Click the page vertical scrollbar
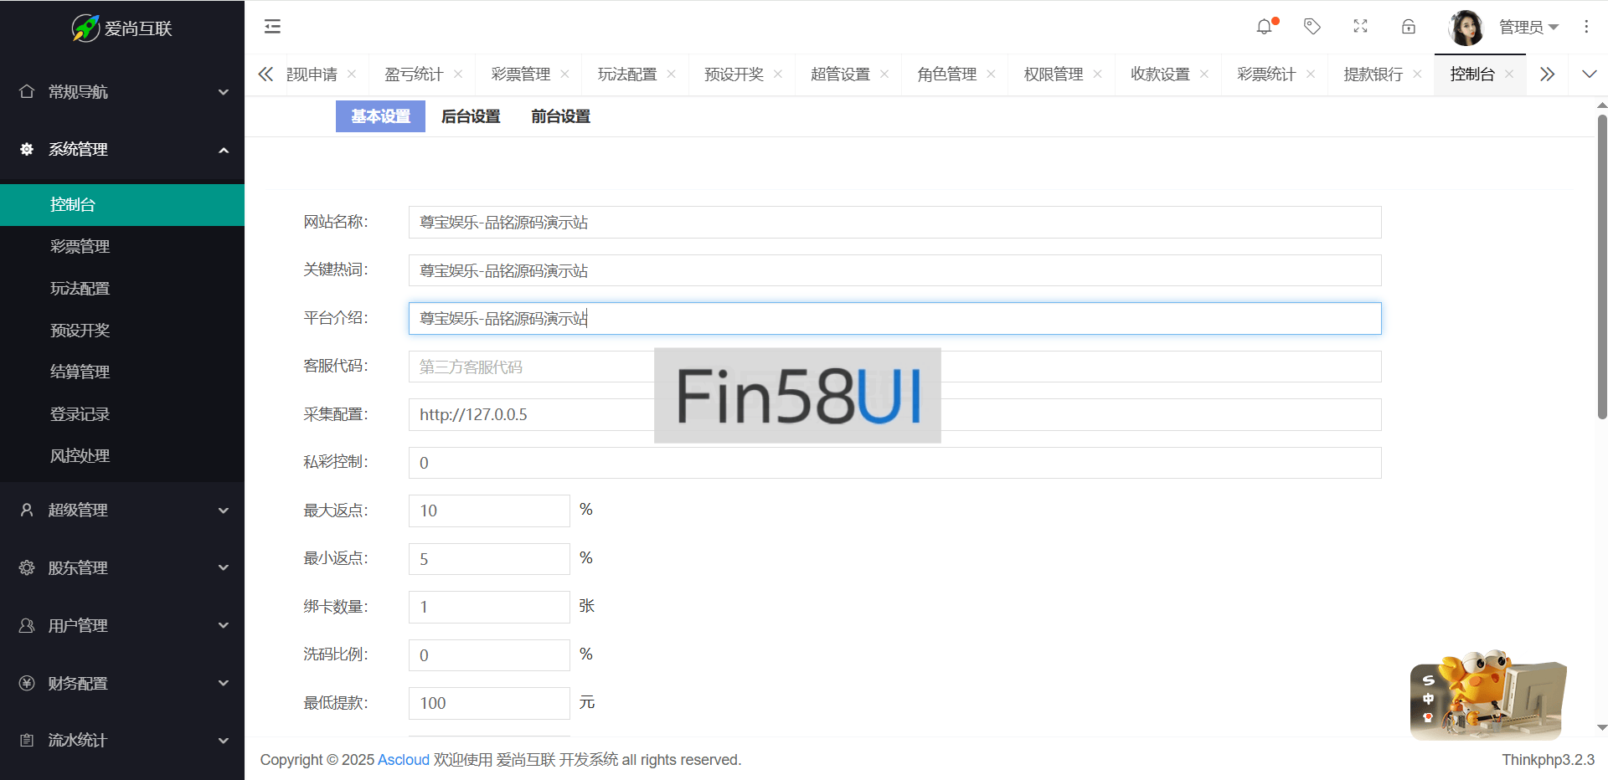Screen dimensions: 1608x780 pyautogui.click(x=1601, y=268)
